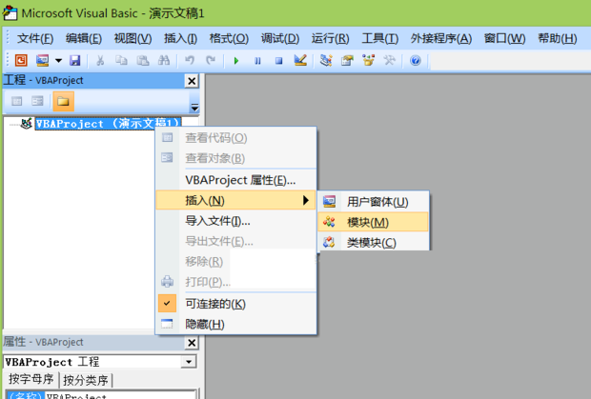Open the 文件(F) menu
The height and width of the screenshot is (399, 591).
[x=35, y=38]
